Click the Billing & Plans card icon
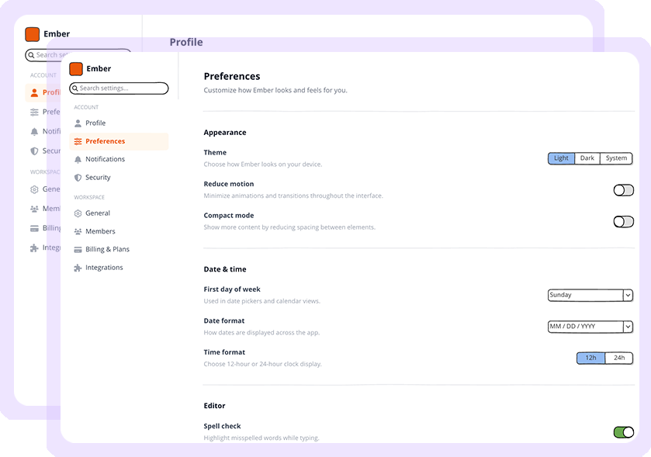 pos(78,250)
